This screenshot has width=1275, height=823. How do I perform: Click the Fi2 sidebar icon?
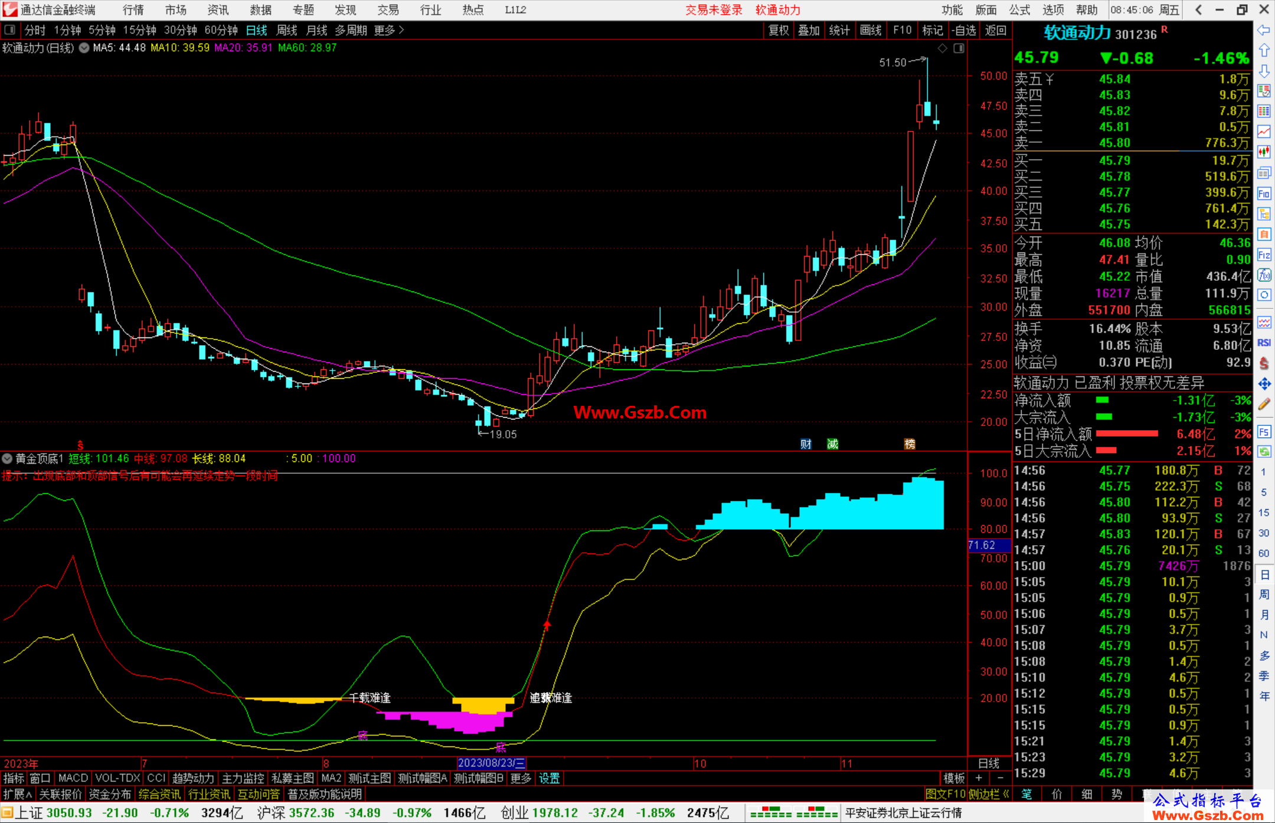pos(1264,255)
